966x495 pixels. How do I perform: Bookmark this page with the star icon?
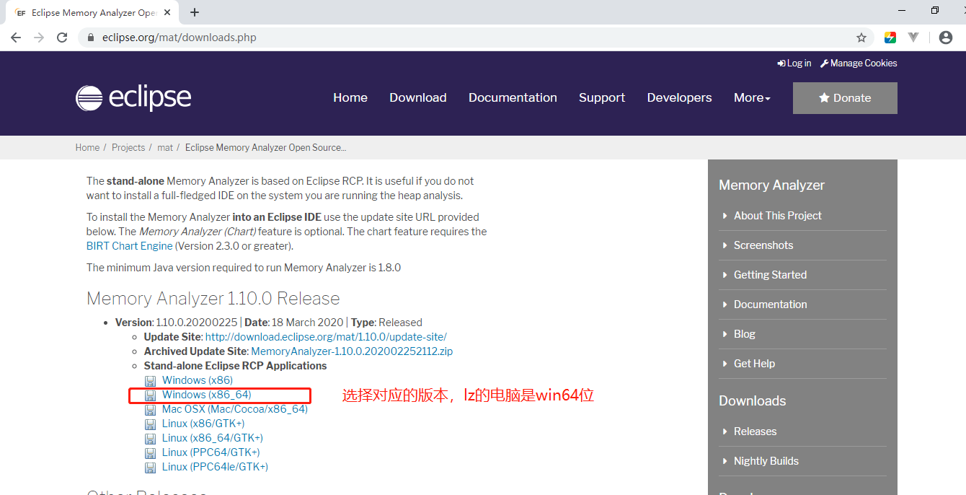click(x=861, y=38)
